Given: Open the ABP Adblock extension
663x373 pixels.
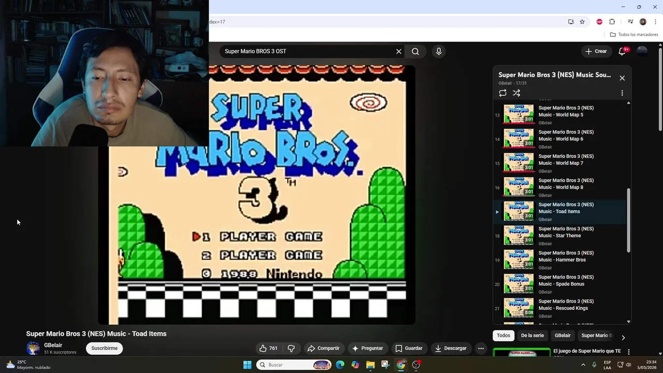Looking at the screenshot, I should [x=599, y=22].
